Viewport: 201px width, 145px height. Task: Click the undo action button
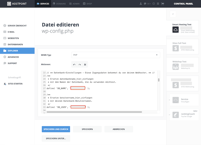click(74, 64)
